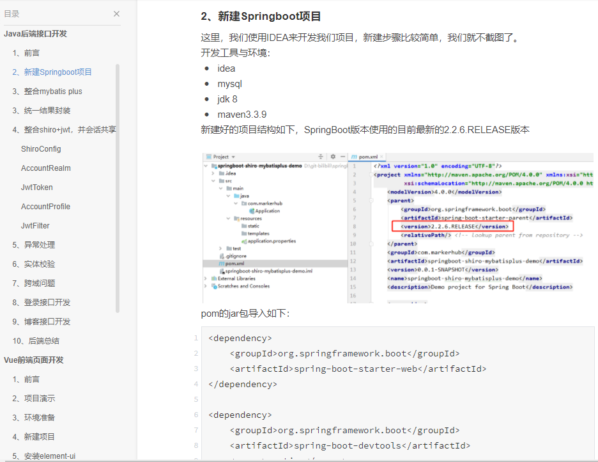Select the AccountRealm outline entry
Image resolution: width=598 pixels, height=462 pixels.
(46, 168)
